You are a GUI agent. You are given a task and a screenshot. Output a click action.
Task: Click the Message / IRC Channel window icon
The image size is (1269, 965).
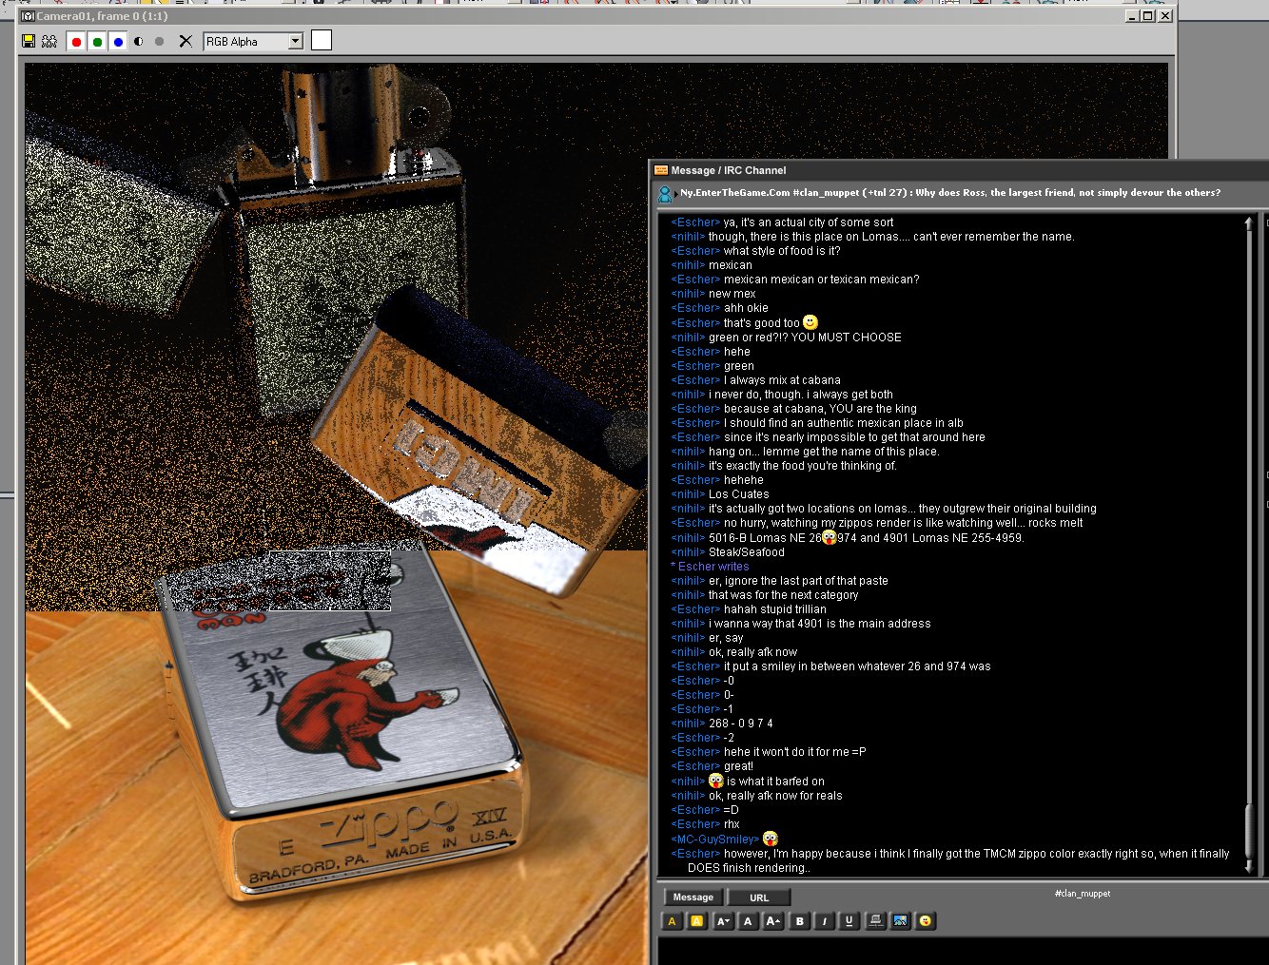[x=661, y=170]
